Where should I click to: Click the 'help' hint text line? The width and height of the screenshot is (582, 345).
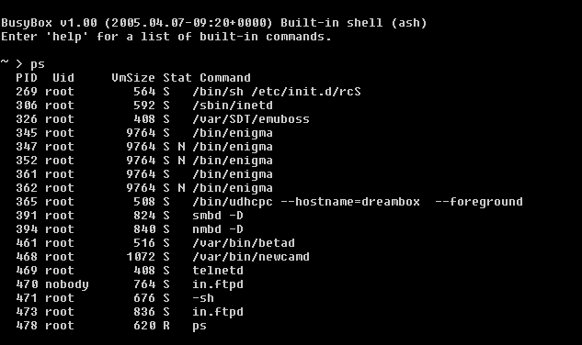pyautogui.click(x=165, y=37)
